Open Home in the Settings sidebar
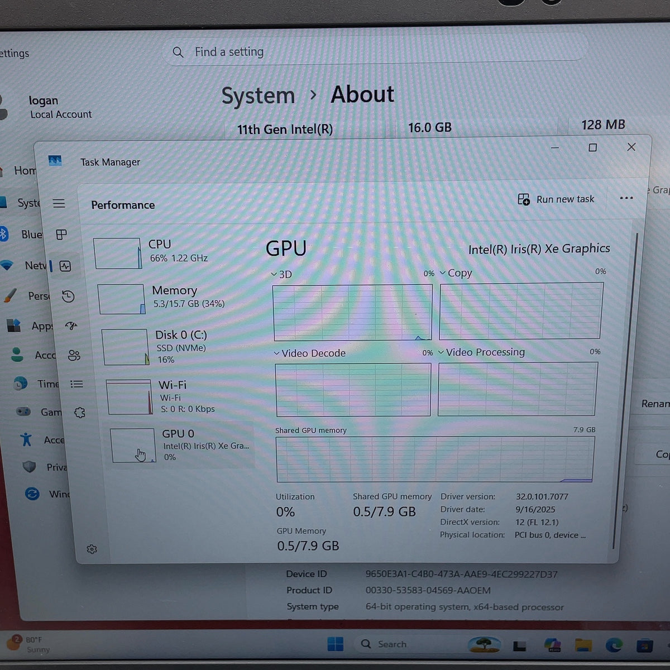The width and height of the screenshot is (670, 670). 18,170
